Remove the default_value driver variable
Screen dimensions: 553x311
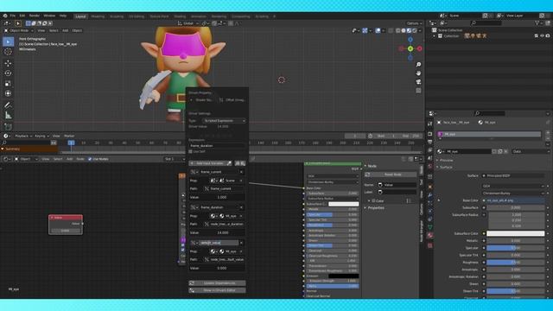tap(241, 243)
